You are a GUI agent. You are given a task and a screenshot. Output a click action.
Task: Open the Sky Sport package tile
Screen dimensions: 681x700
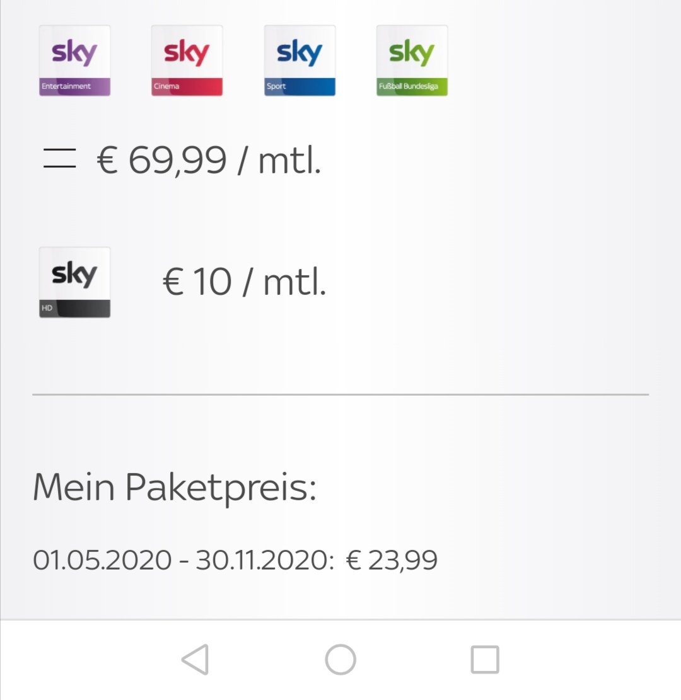coord(300,60)
